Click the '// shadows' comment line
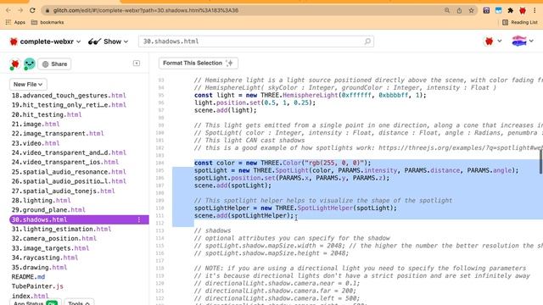The height and width of the screenshot is (305, 543). pos(212,230)
